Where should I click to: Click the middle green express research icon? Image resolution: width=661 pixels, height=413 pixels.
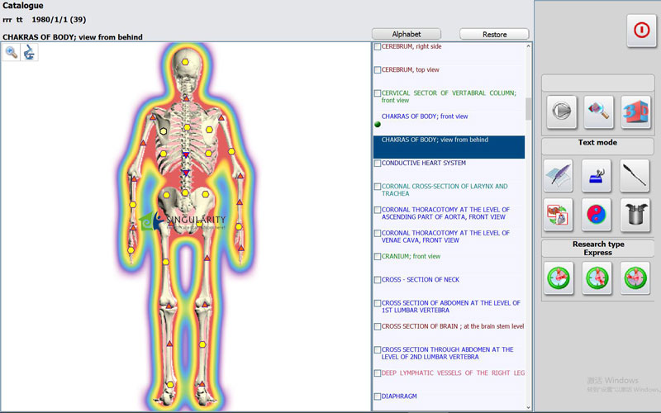pos(597,278)
